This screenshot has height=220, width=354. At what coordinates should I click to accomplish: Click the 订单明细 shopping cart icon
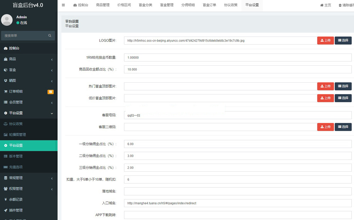(6, 92)
